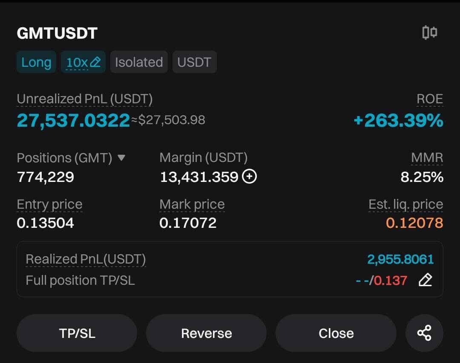The height and width of the screenshot is (363, 460).
Task: Expand the Positions (GMT) unit dropdown
Action: pyautogui.click(x=121, y=158)
